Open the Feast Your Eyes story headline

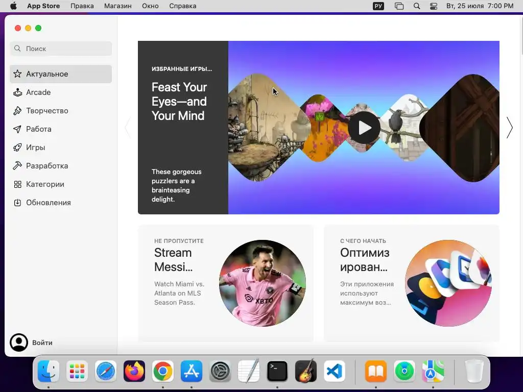[x=179, y=102]
